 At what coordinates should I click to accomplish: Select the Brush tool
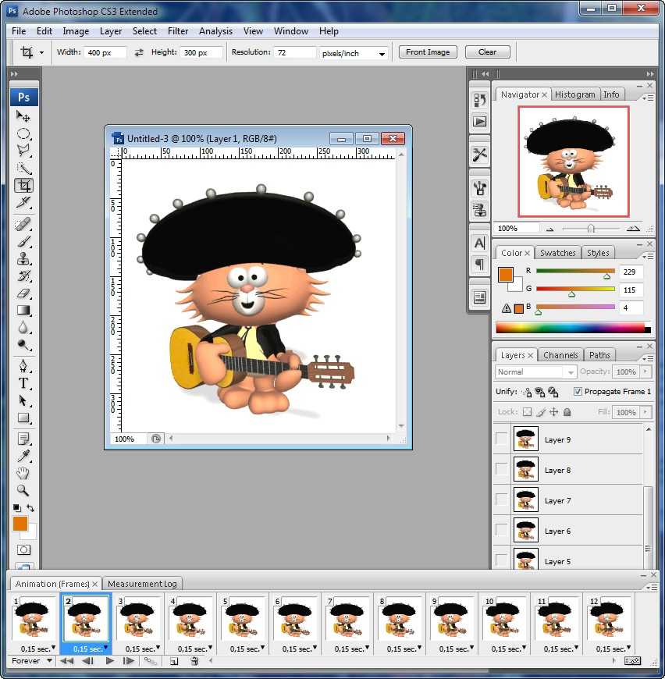23,242
